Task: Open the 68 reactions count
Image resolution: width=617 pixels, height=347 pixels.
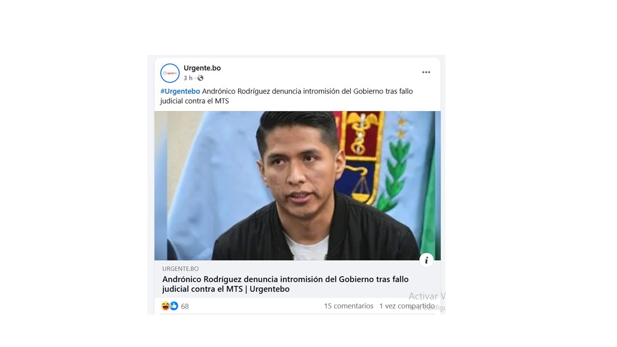Action: (185, 306)
